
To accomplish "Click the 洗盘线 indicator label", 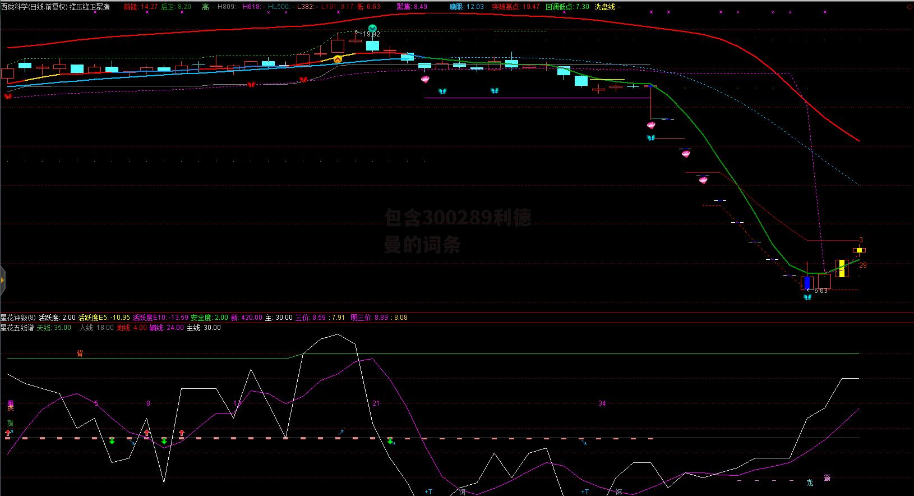I will [x=607, y=7].
